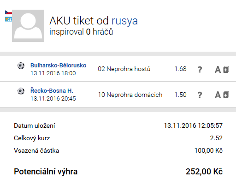Screen dimensions: 236x179
Task: Click the soccer ball icon for Řecko-Bosna H.
Action: [x=21, y=91]
